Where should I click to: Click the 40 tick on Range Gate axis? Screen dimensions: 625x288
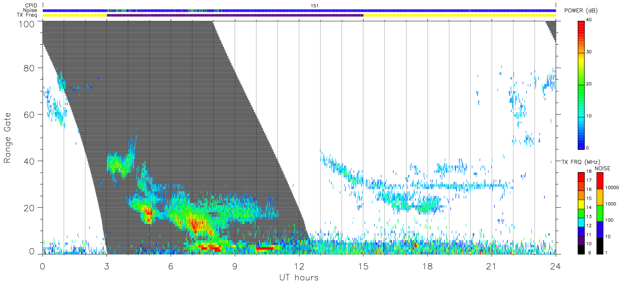[x=30, y=161]
